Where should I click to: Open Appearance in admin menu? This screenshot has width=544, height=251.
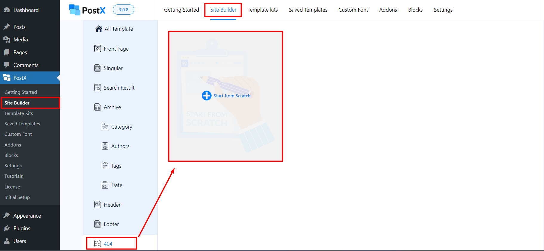pos(27,216)
